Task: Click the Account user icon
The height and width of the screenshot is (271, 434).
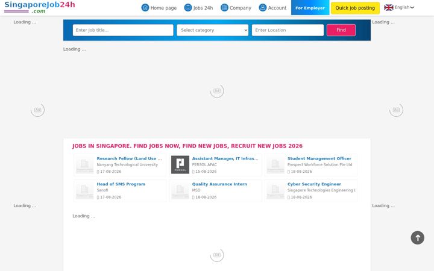Action: (263, 7)
